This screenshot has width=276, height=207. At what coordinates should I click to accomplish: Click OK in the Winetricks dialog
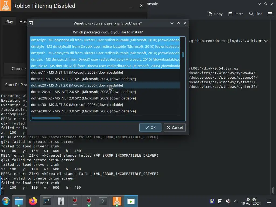click(x=150, y=127)
